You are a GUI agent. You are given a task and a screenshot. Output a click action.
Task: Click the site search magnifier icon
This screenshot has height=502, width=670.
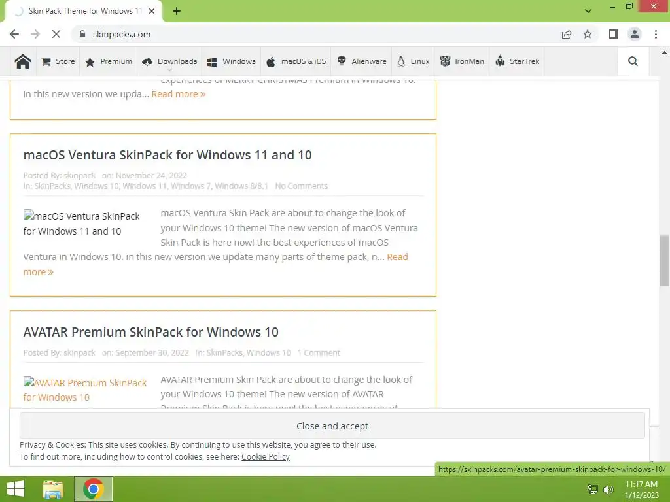coord(633,61)
